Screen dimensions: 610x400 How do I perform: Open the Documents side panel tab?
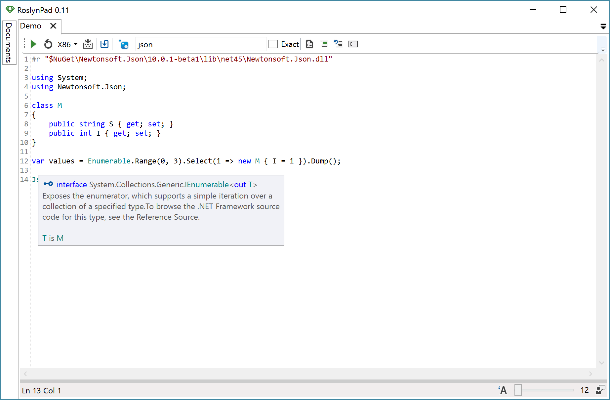(9, 43)
